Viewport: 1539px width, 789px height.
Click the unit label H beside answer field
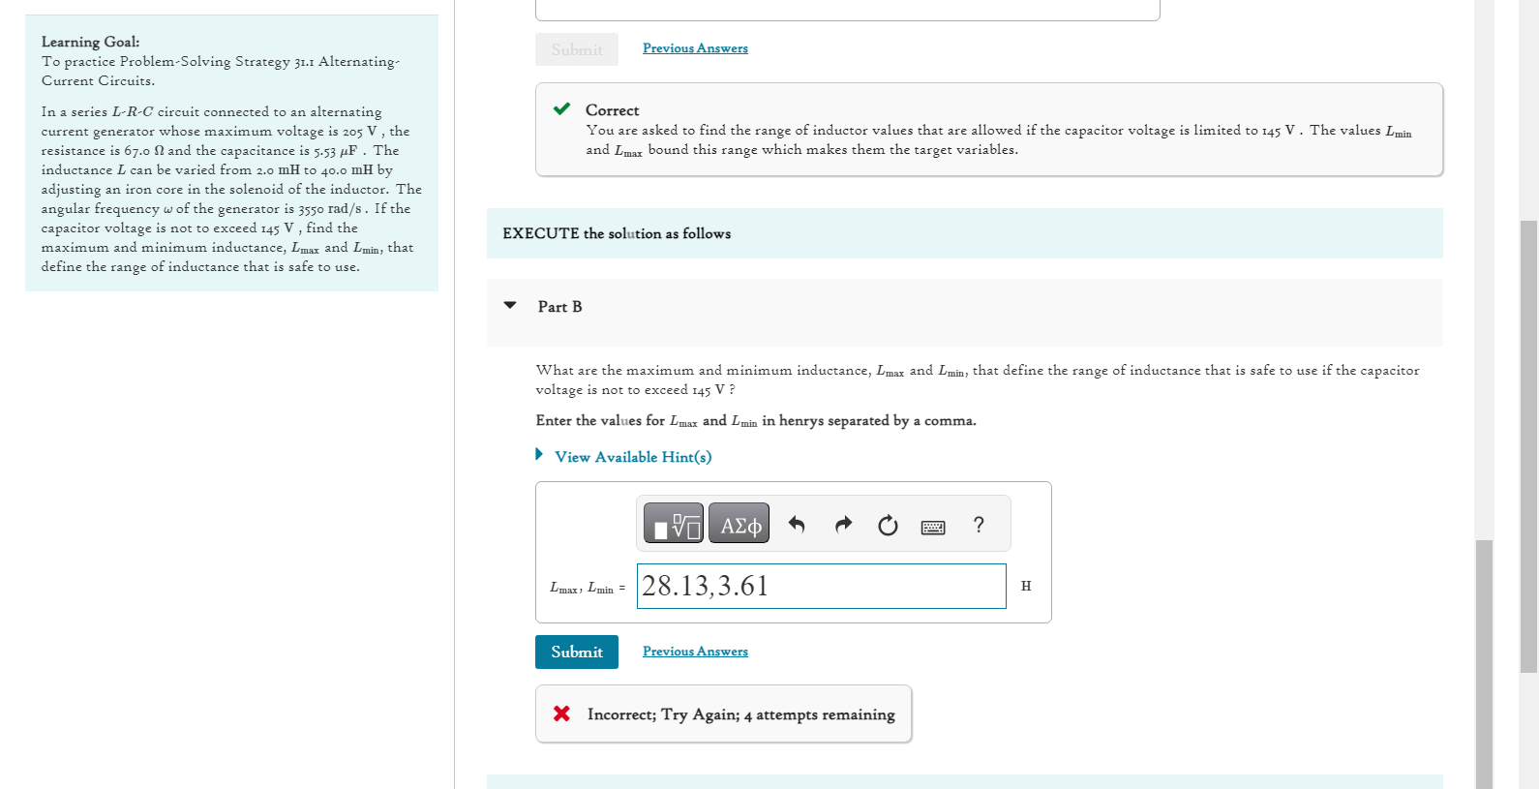1026,586
